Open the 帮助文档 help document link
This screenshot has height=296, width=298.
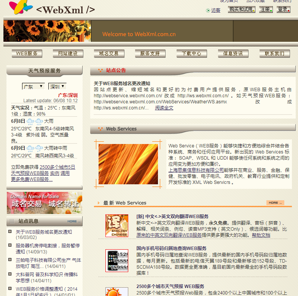point(261,235)
